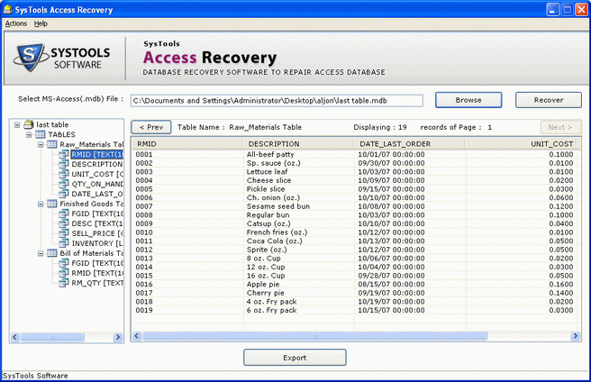This screenshot has width=591, height=382.
Task: Open the Help menu
Action: point(41,23)
